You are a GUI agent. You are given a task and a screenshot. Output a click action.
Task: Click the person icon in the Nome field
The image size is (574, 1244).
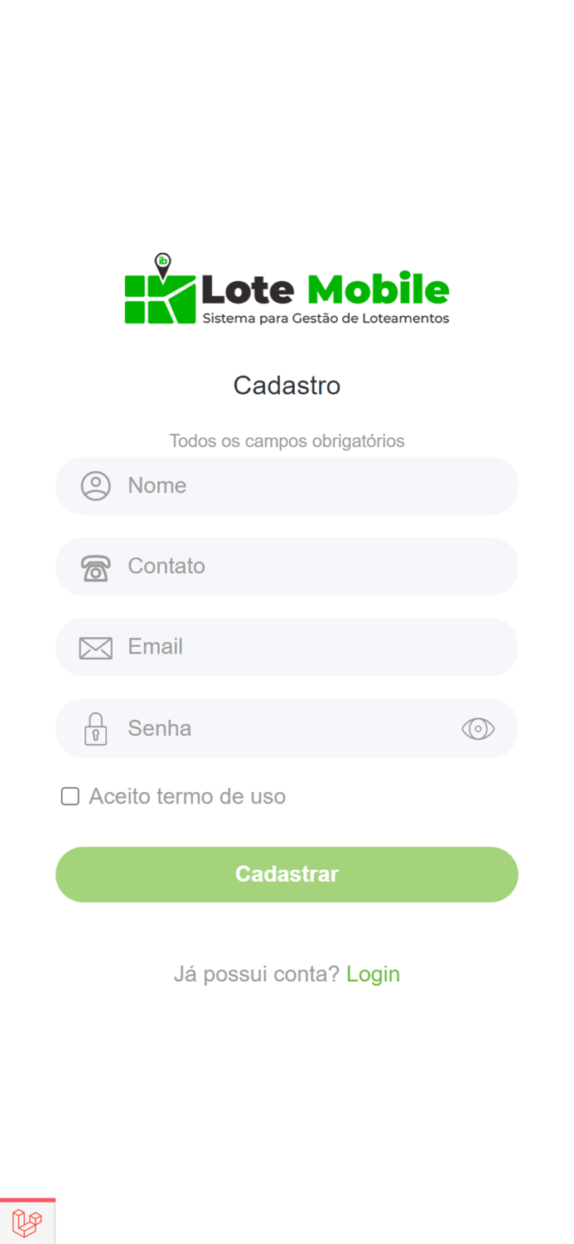tap(95, 486)
